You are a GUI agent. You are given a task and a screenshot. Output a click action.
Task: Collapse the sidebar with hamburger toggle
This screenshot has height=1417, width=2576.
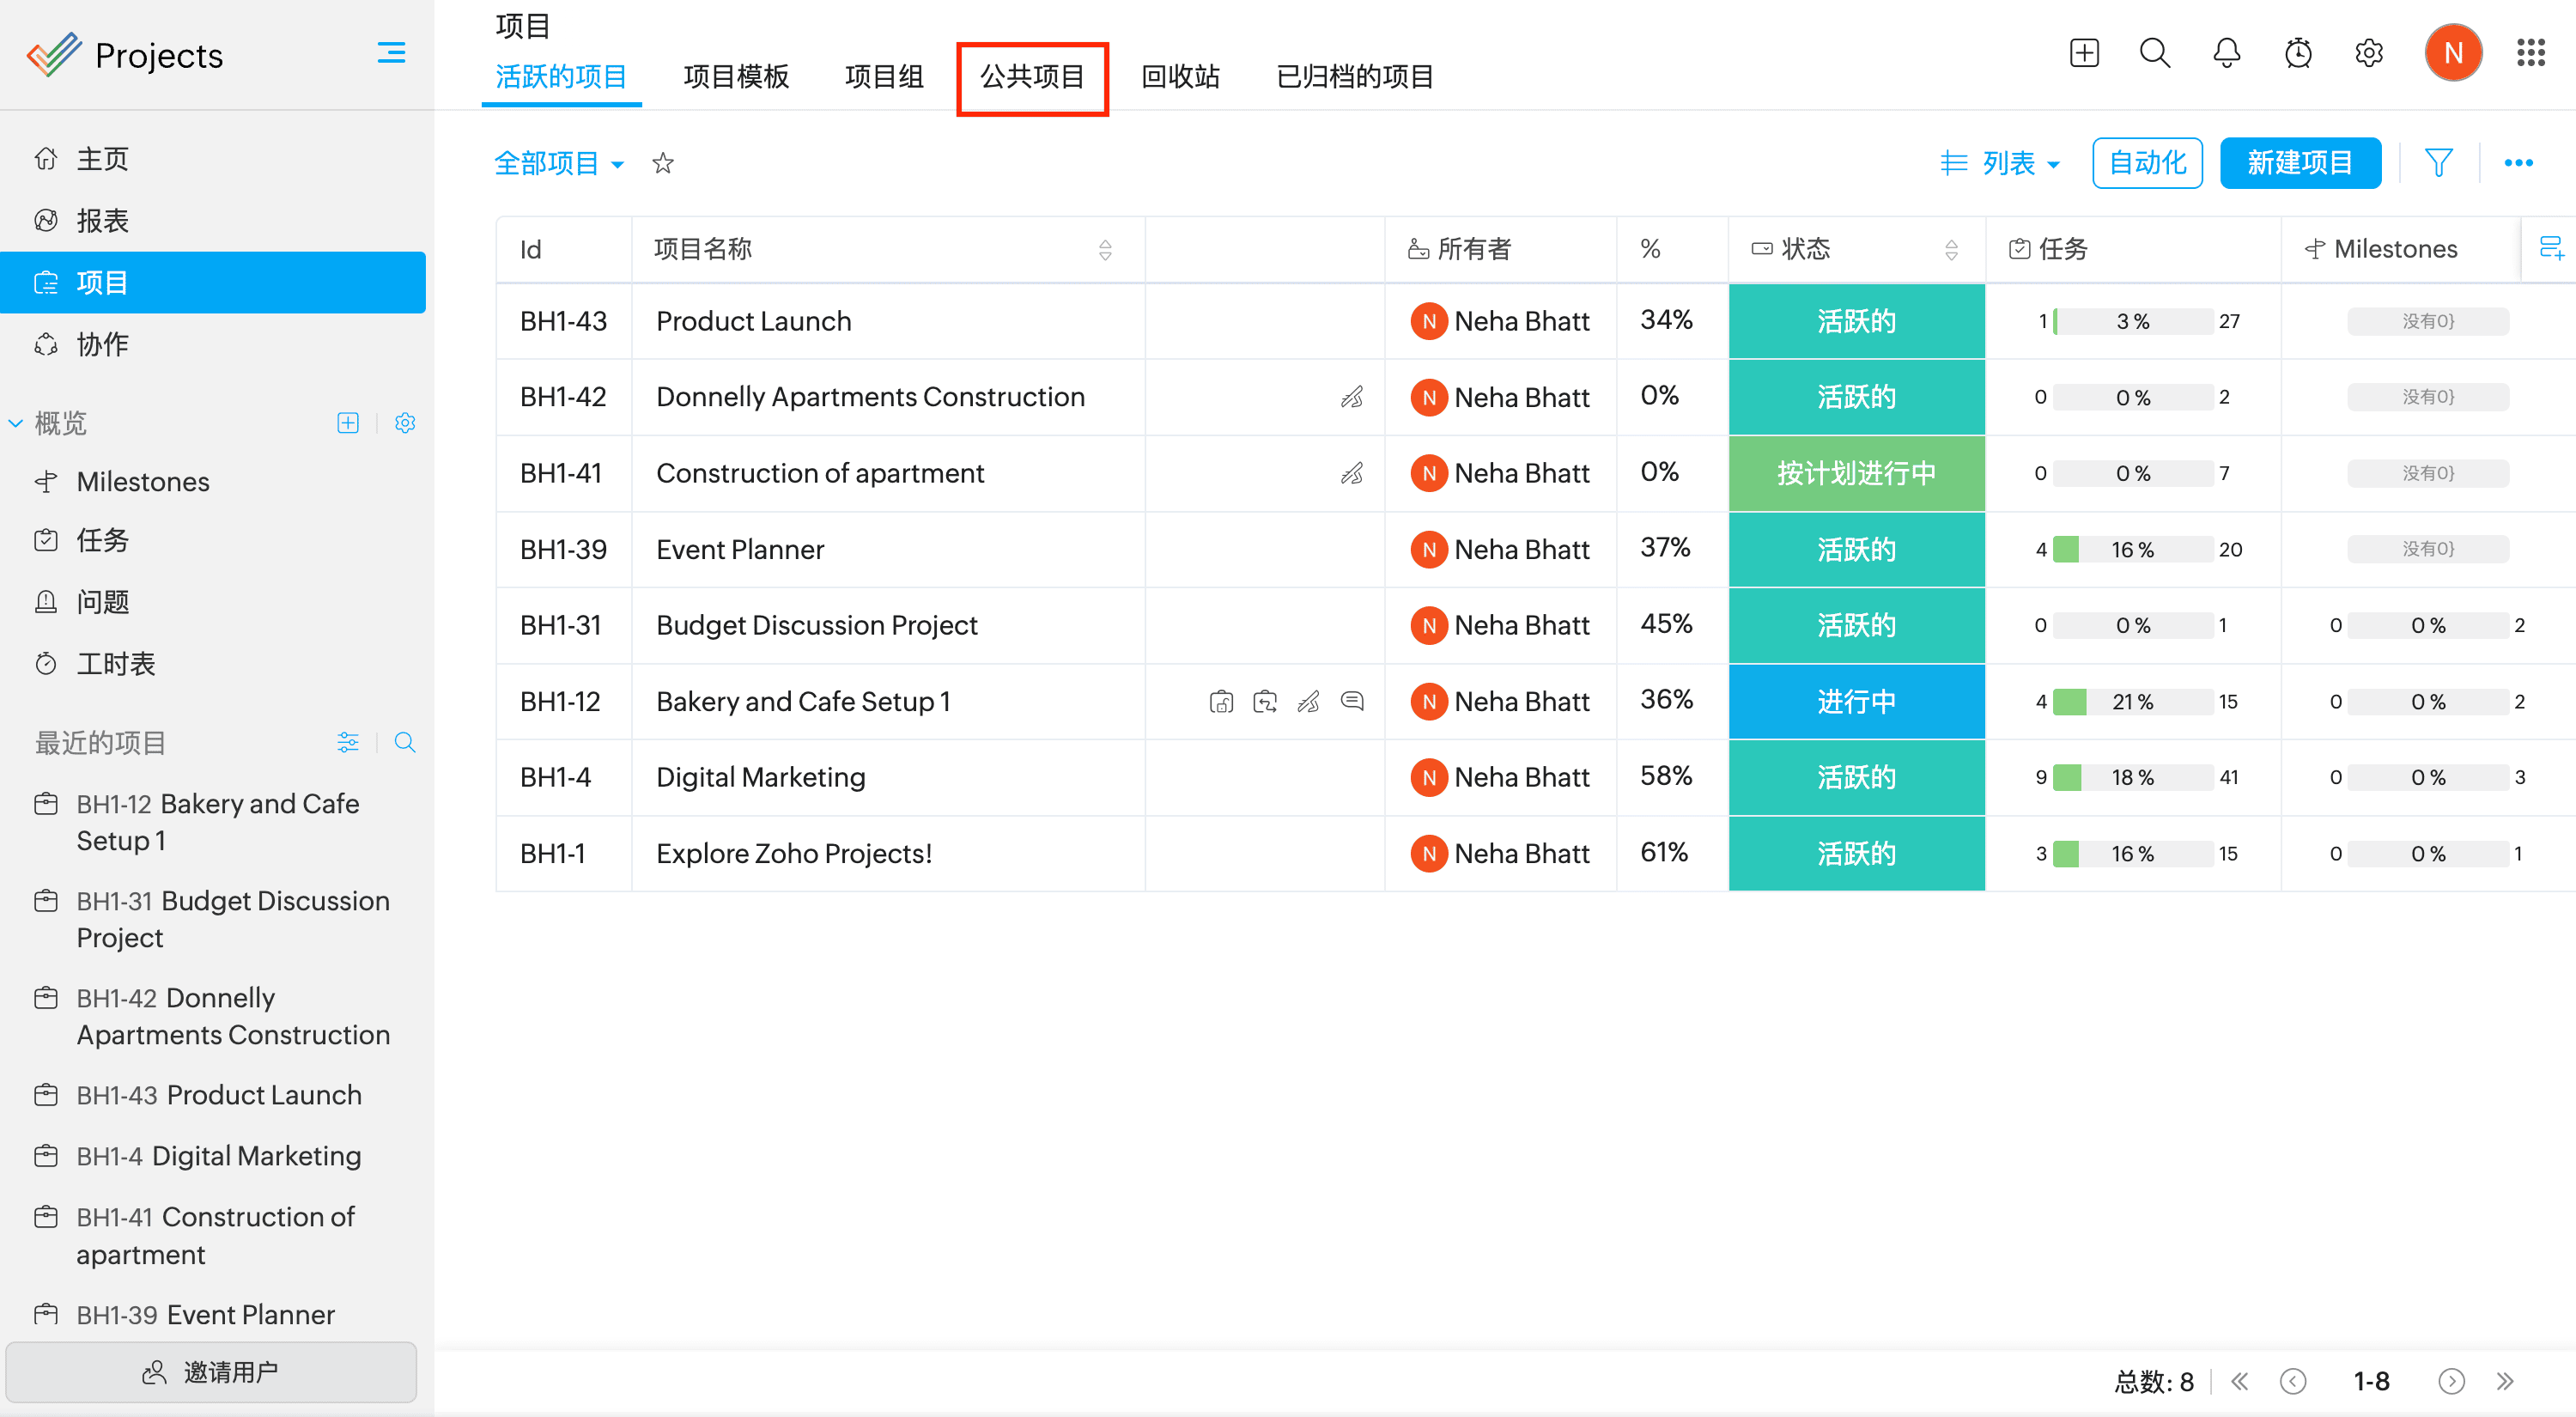pyautogui.click(x=391, y=53)
